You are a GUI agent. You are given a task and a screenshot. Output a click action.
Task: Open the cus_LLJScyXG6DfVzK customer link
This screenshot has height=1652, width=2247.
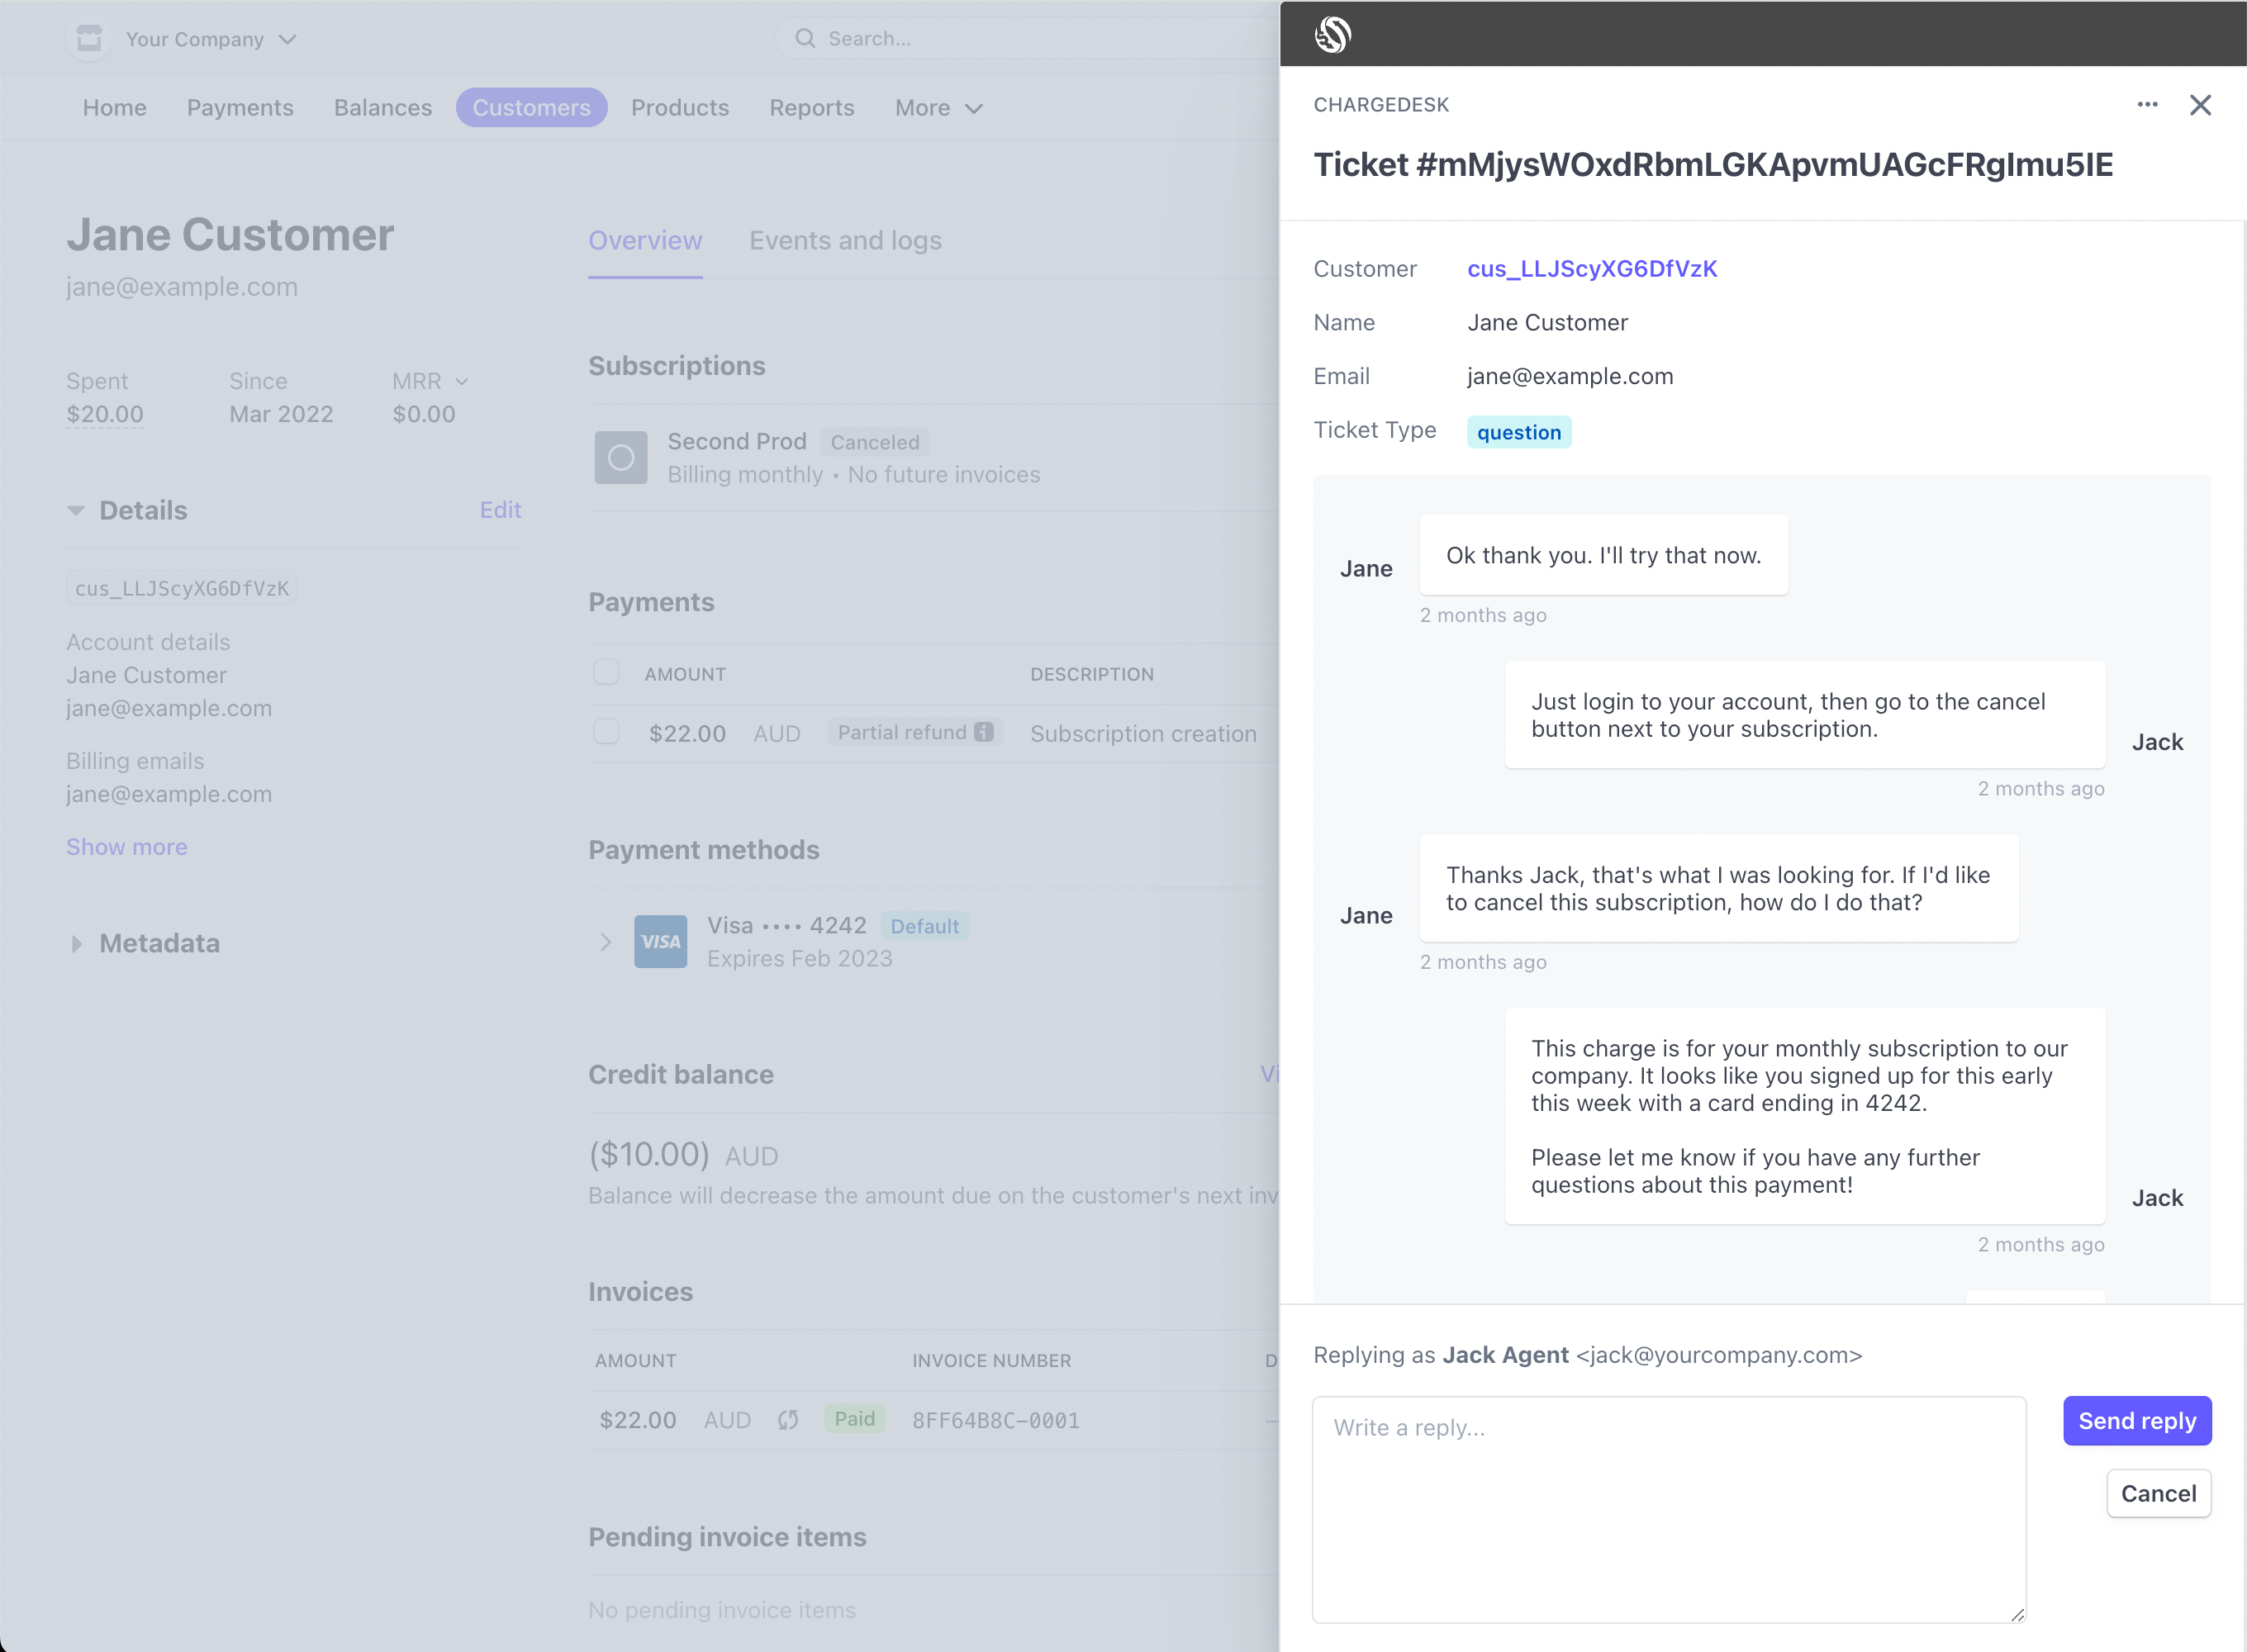[x=1590, y=268]
